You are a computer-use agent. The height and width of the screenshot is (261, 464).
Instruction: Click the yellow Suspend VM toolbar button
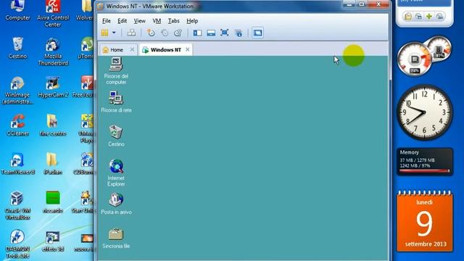coord(104,33)
